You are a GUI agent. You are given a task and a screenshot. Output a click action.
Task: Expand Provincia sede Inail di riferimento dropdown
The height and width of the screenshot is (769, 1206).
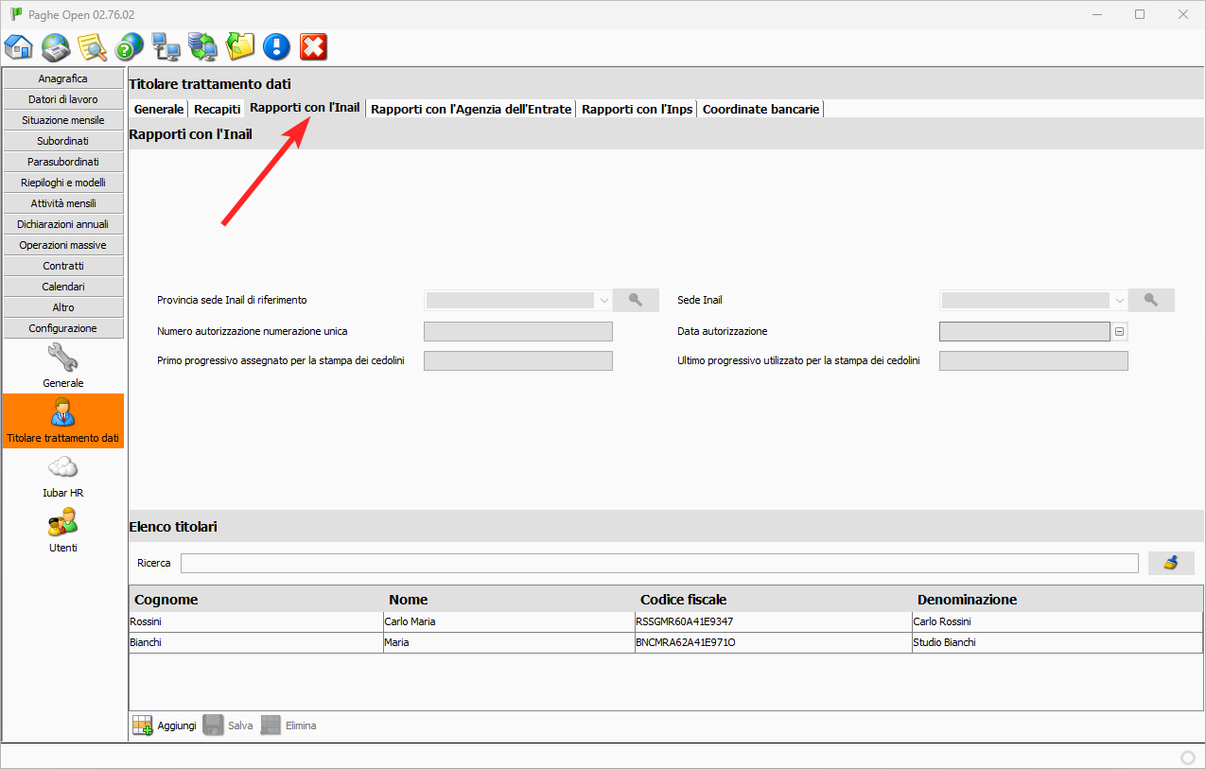point(603,301)
